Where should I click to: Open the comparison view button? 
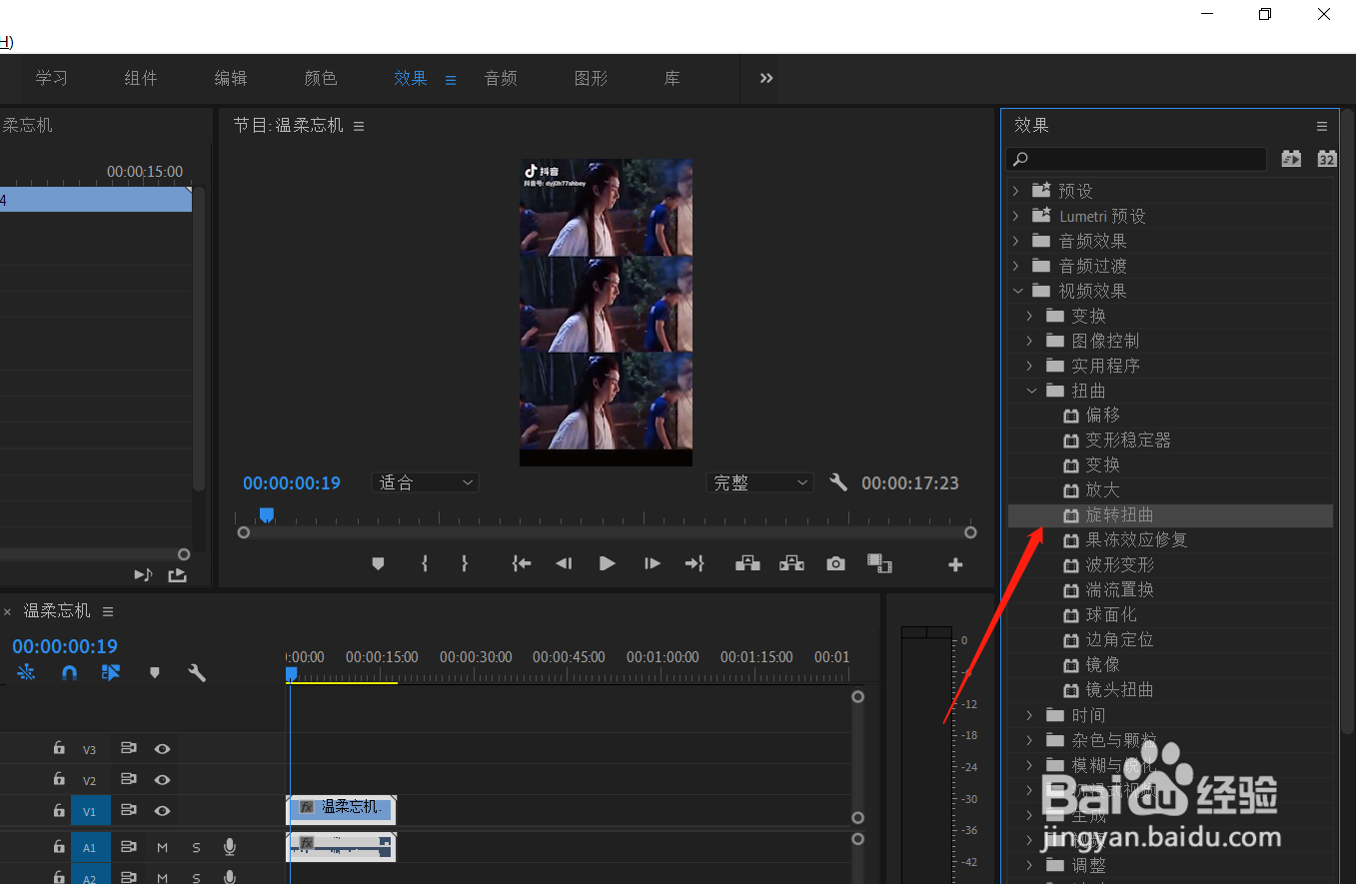click(x=879, y=563)
